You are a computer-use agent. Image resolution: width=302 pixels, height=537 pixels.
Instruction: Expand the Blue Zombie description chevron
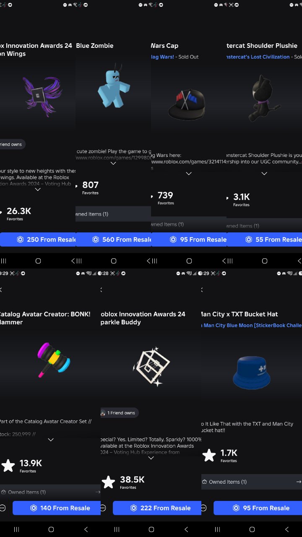tap(113, 164)
